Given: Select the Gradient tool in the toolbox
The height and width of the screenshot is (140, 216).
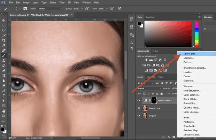Looking at the screenshot, I should pos(4,76).
